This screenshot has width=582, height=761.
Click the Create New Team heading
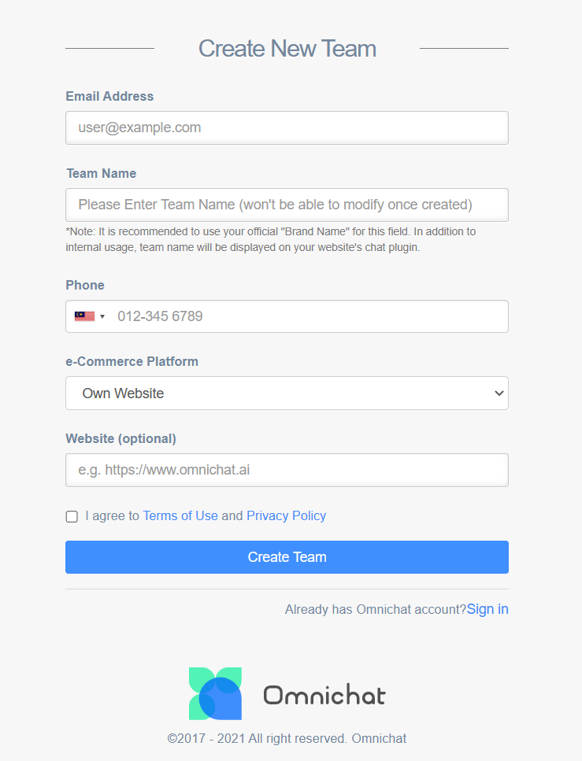pyautogui.click(x=287, y=49)
